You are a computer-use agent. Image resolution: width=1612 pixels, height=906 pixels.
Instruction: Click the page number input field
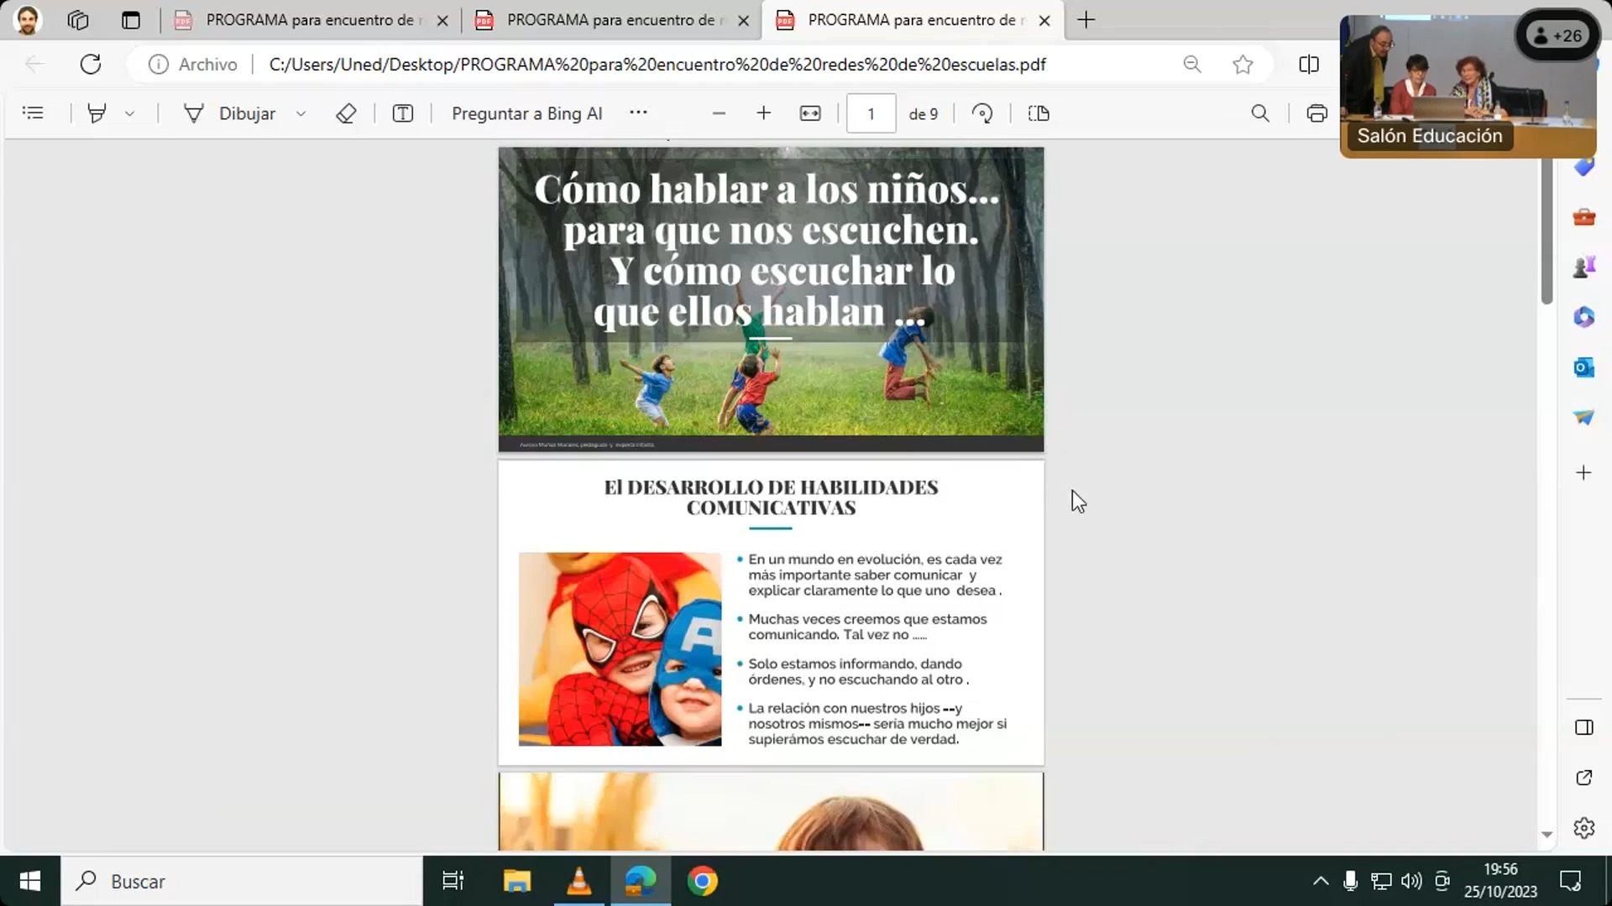coord(871,113)
